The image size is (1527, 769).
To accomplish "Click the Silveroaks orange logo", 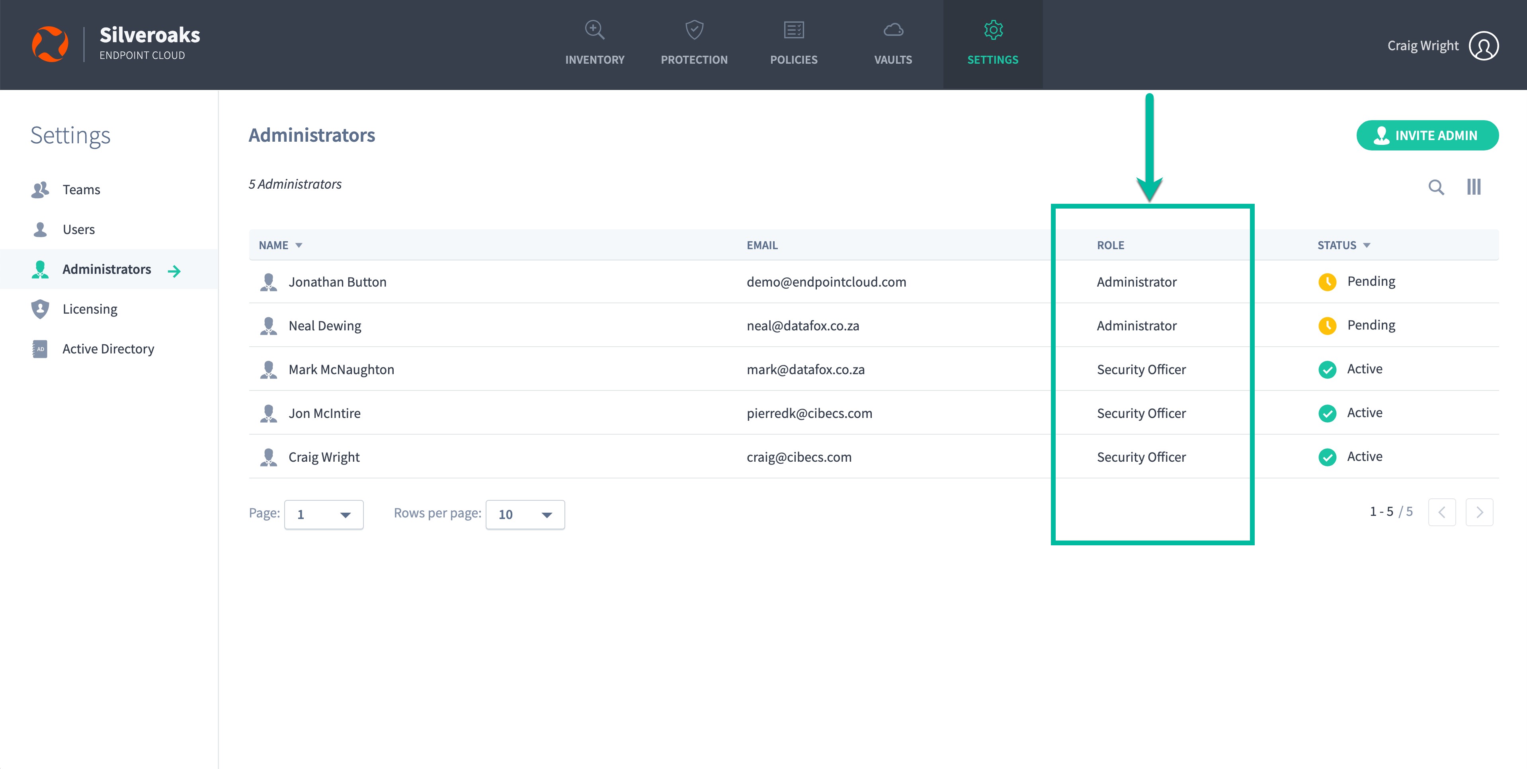I will tap(50, 45).
